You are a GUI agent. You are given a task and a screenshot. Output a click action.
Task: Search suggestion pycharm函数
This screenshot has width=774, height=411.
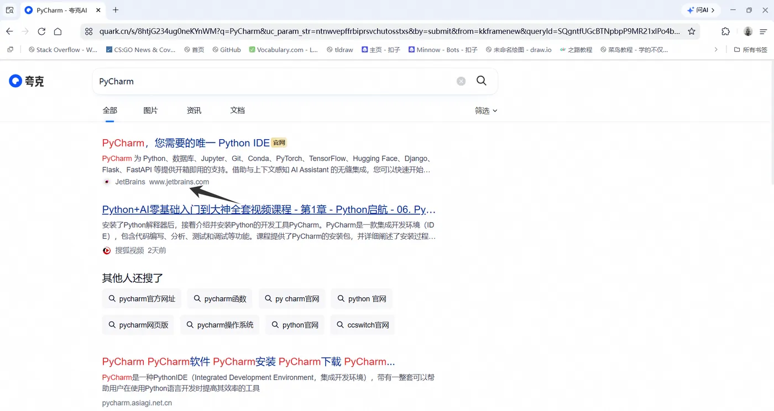(x=220, y=299)
